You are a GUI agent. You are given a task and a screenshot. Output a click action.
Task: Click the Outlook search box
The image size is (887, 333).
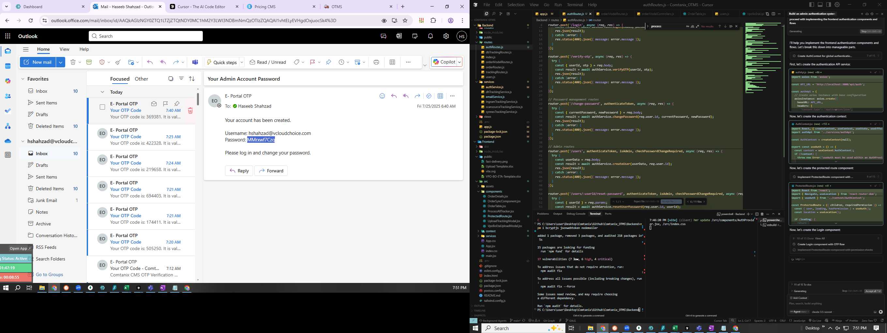[x=146, y=36]
